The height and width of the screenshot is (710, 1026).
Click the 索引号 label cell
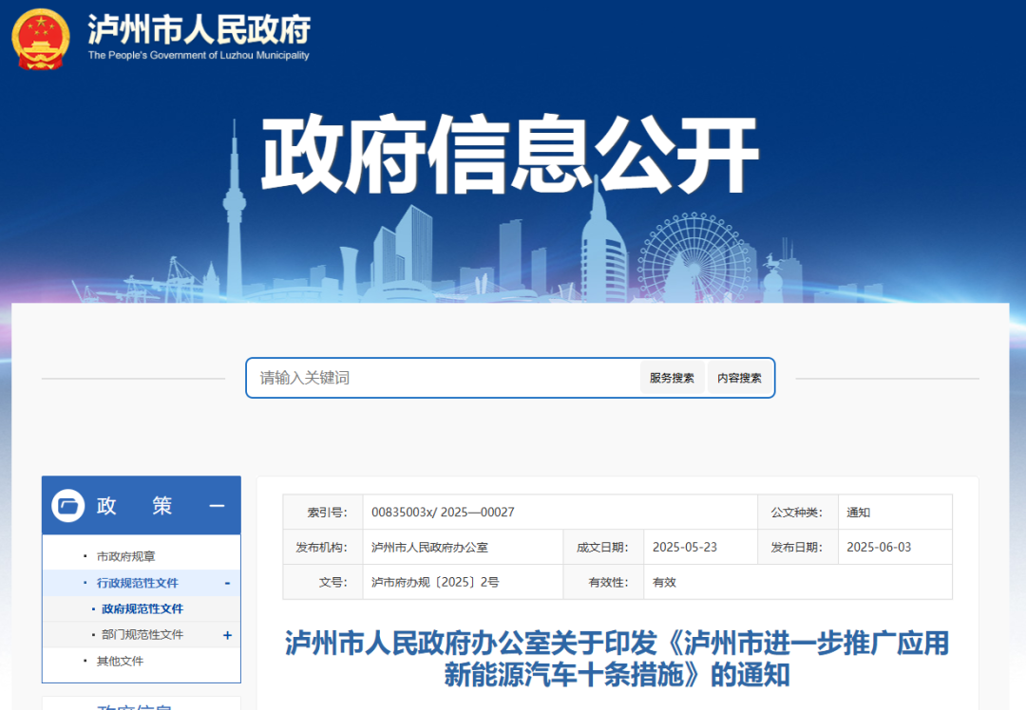[323, 512]
